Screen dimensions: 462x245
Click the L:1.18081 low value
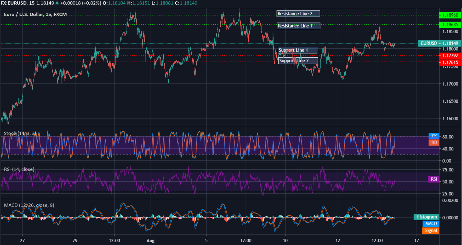click(x=162, y=3)
